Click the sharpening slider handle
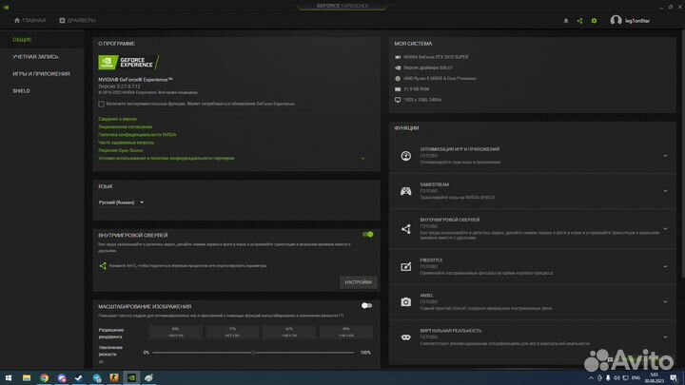 pyautogui.click(x=253, y=353)
